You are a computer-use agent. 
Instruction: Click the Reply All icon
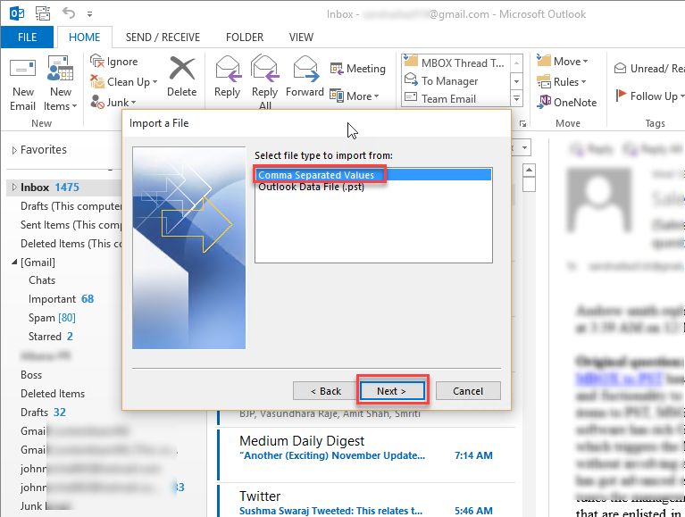[x=264, y=69]
